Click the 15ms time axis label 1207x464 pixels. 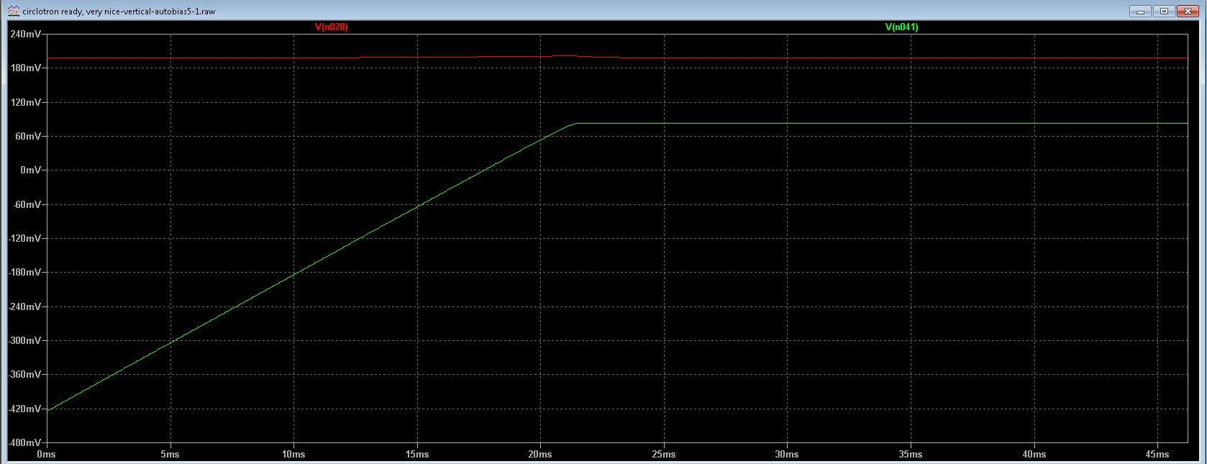click(417, 455)
